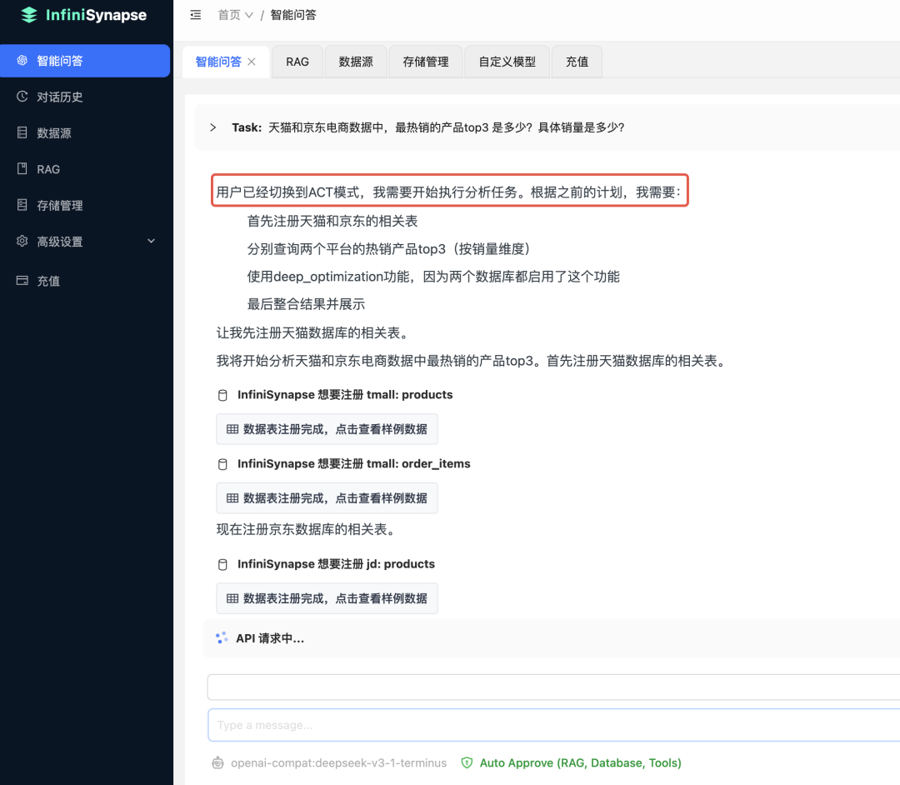This screenshot has height=785, width=900.
Task: Switch to the 自定义模型 tab
Action: (507, 62)
